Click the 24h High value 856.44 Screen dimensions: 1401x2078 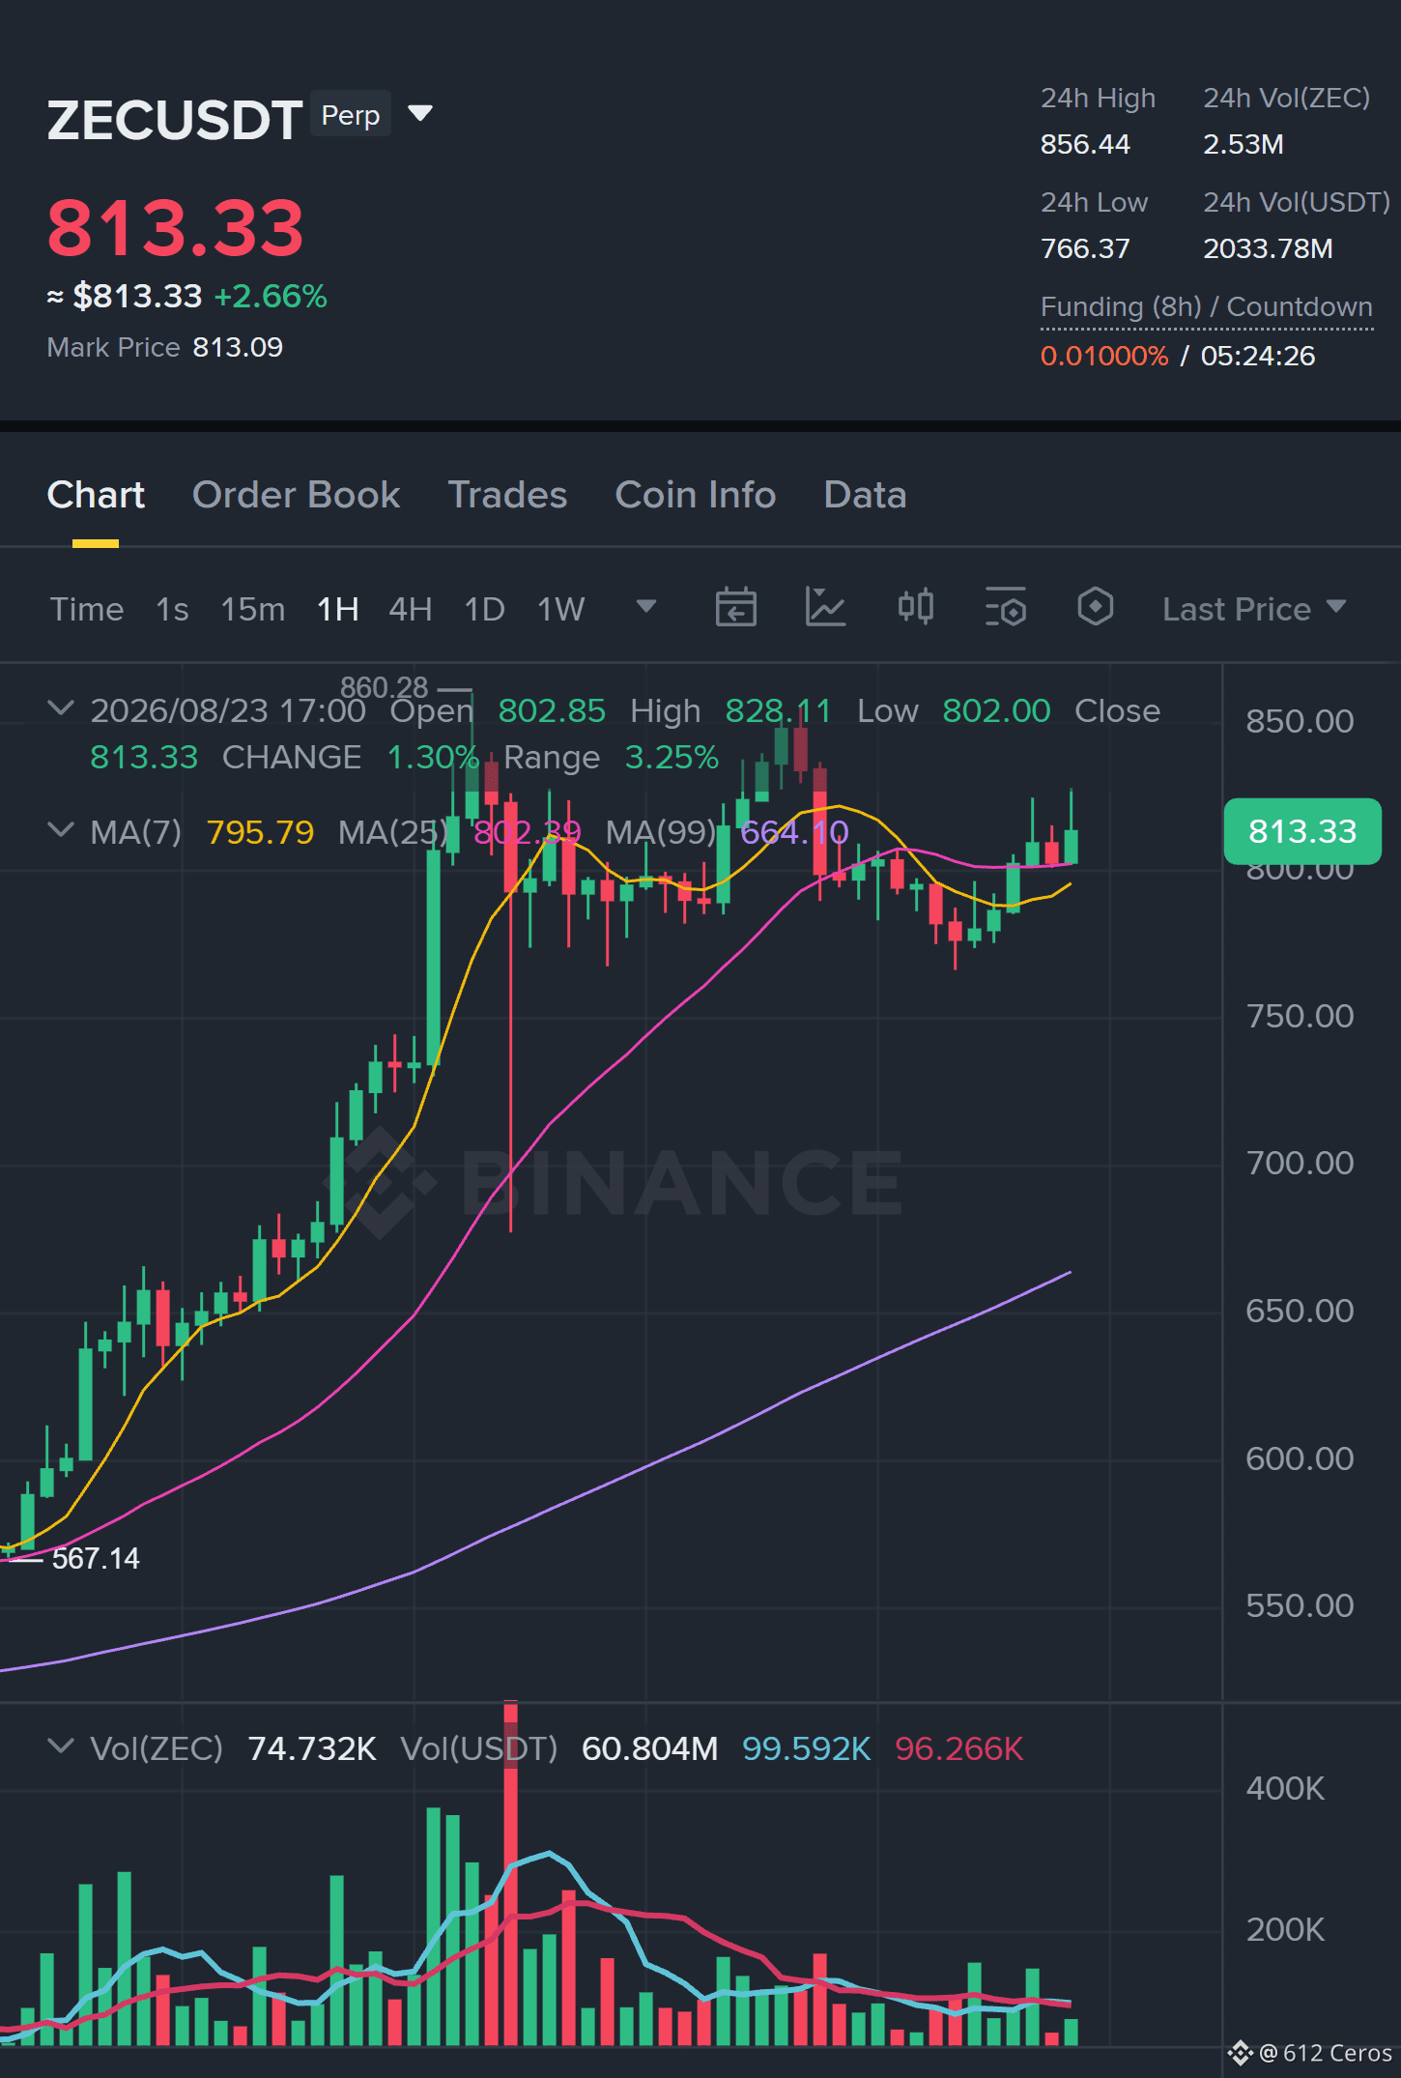pyautogui.click(x=1085, y=145)
